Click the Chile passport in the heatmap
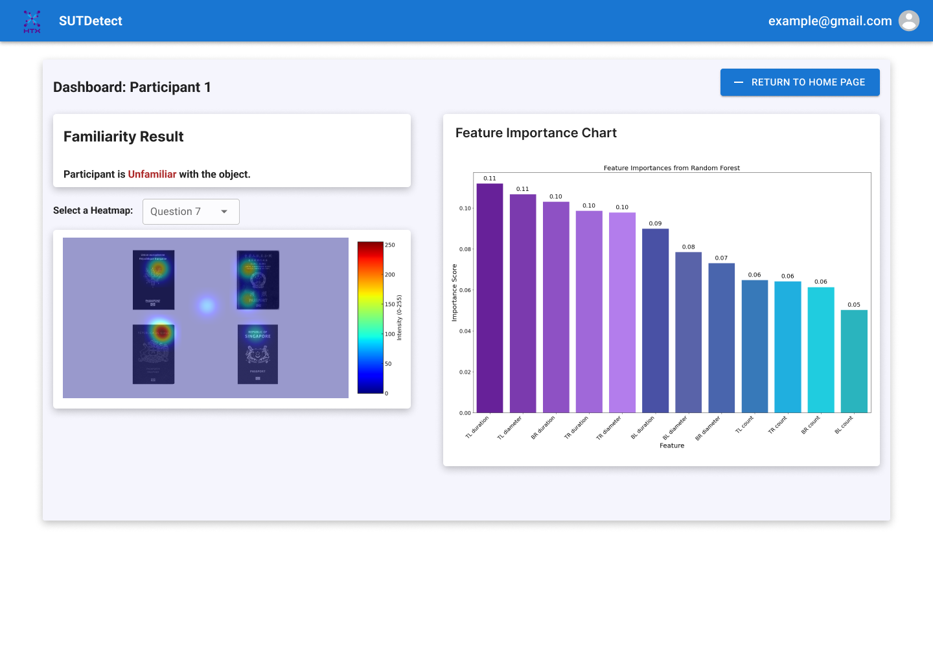 [154, 354]
